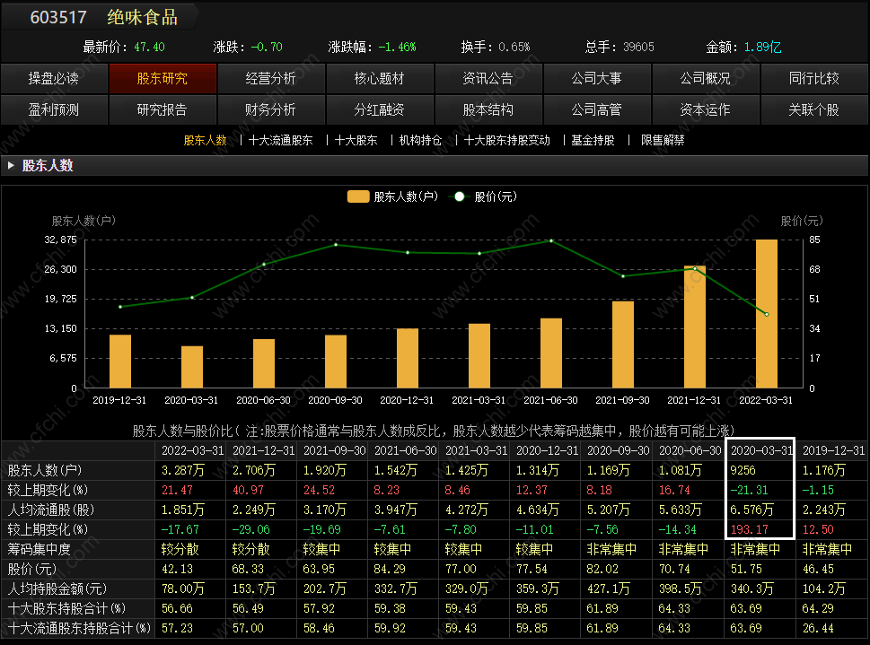Click shareholder count cell 9256
This screenshot has width=870, height=645.
point(743,470)
